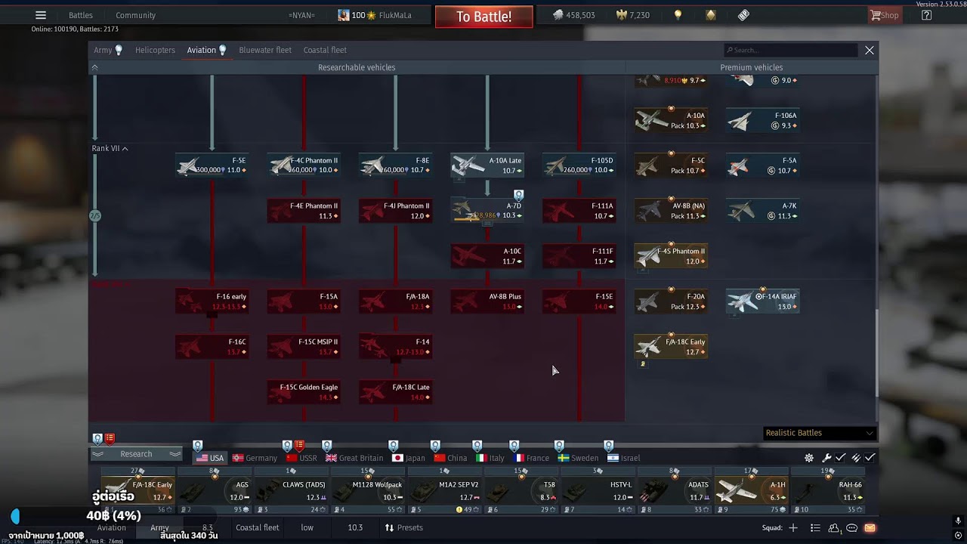Viewport: 967px width, 544px height.
Task: Click the To Battle! button
Action: [483, 17]
